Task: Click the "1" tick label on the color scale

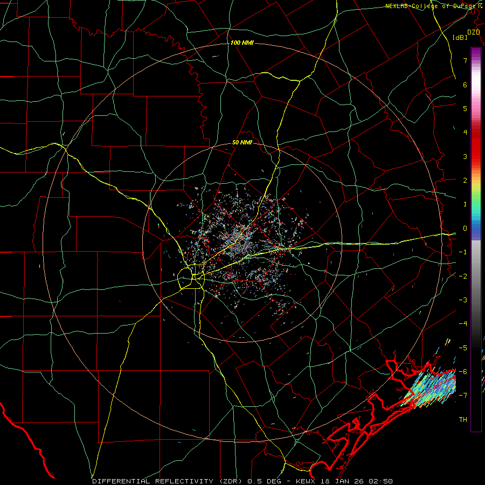Action: point(465,204)
